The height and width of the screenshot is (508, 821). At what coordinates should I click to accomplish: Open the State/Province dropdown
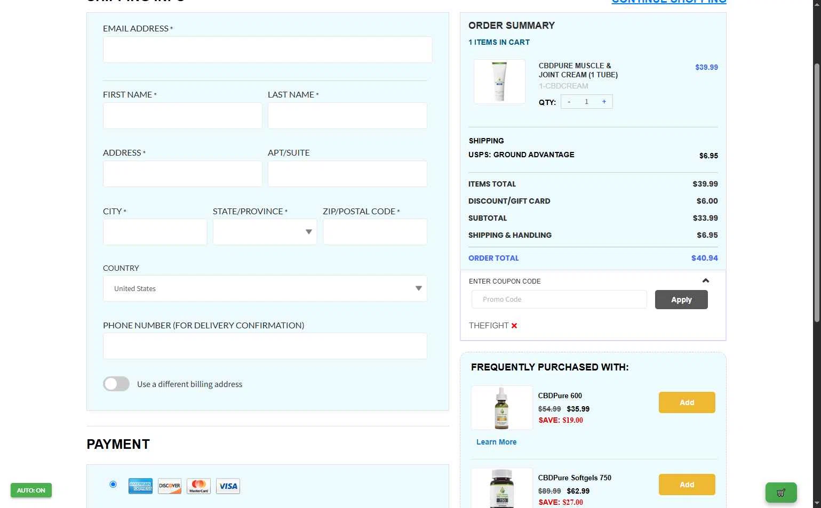coord(265,232)
